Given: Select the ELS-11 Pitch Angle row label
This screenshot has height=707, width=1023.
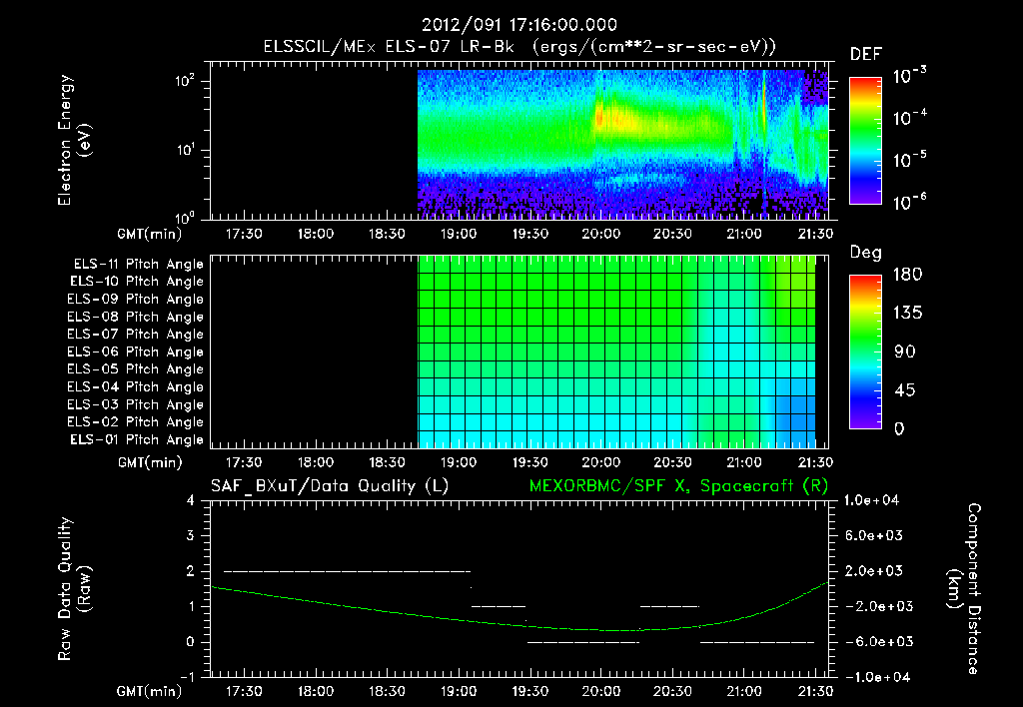Looking at the screenshot, I should (x=138, y=265).
